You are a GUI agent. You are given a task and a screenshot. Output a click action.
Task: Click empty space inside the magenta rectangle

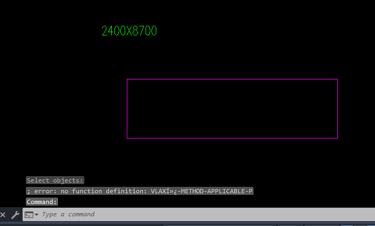[x=232, y=108]
